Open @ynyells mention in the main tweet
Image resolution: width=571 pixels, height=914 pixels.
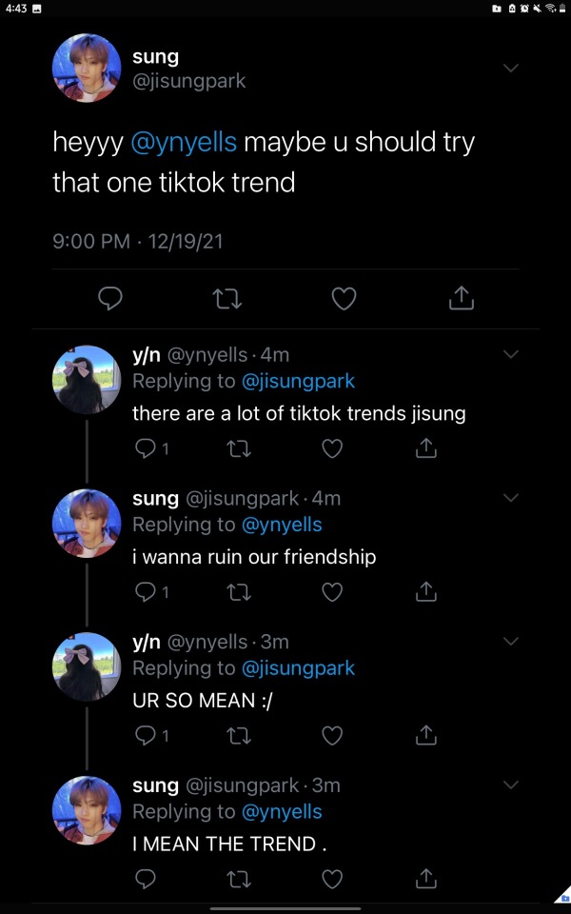(183, 143)
